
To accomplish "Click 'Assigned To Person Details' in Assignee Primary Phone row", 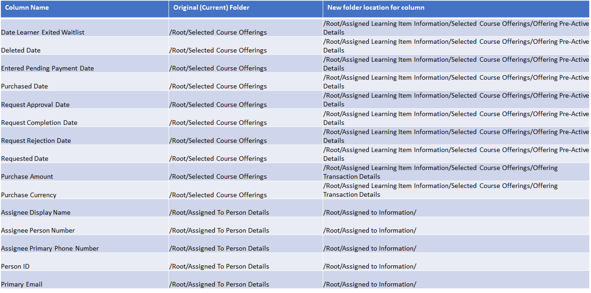I will click(246, 244).
